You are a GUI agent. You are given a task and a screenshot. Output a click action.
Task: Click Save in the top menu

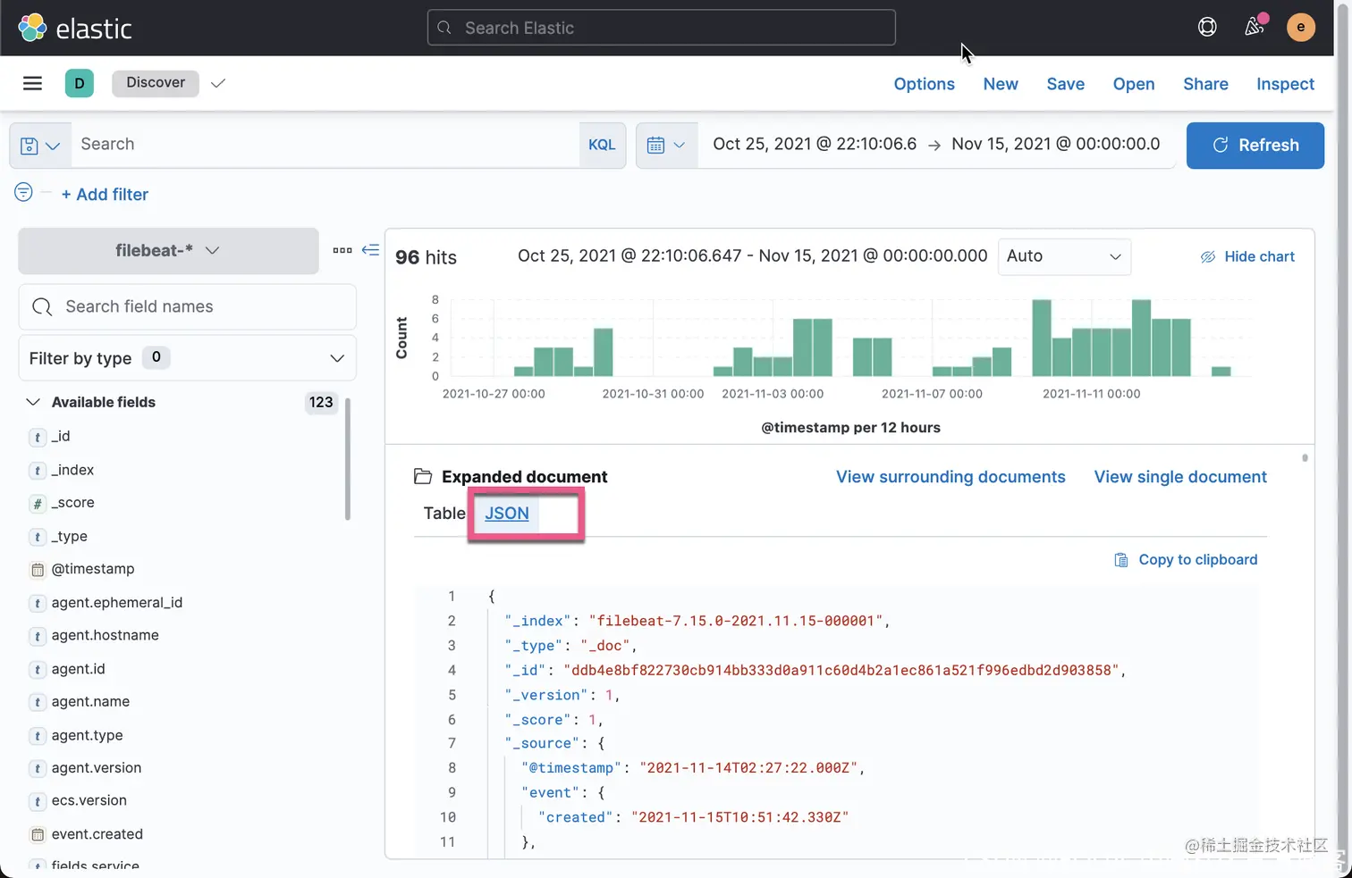coord(1066,84)
